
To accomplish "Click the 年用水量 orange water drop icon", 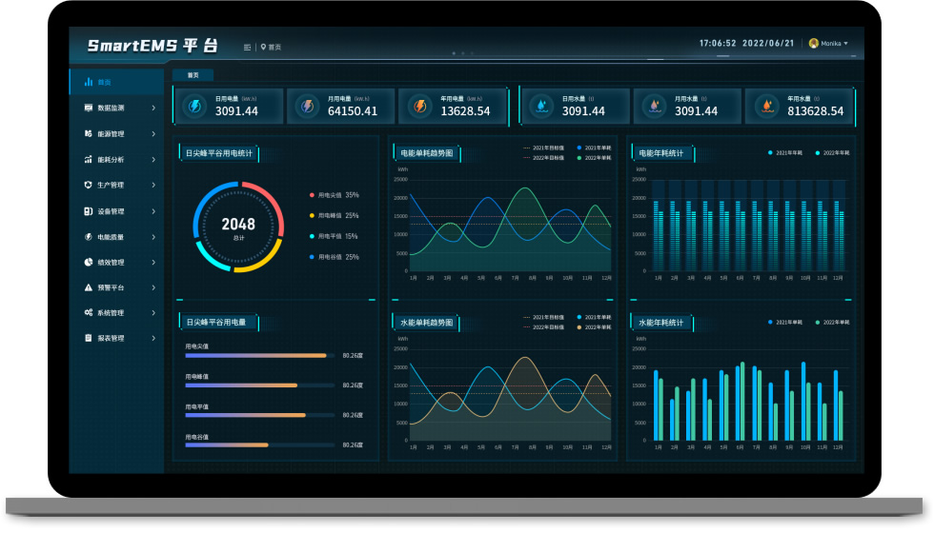I will (765, 107).
